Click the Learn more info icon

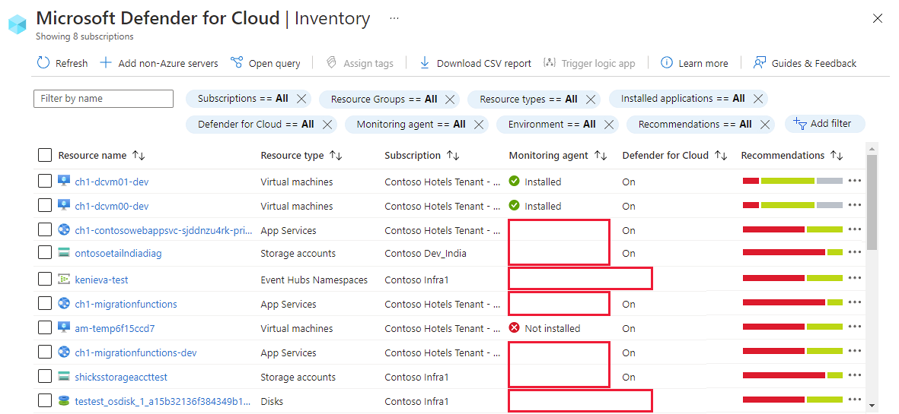click(x=666, y=63)
